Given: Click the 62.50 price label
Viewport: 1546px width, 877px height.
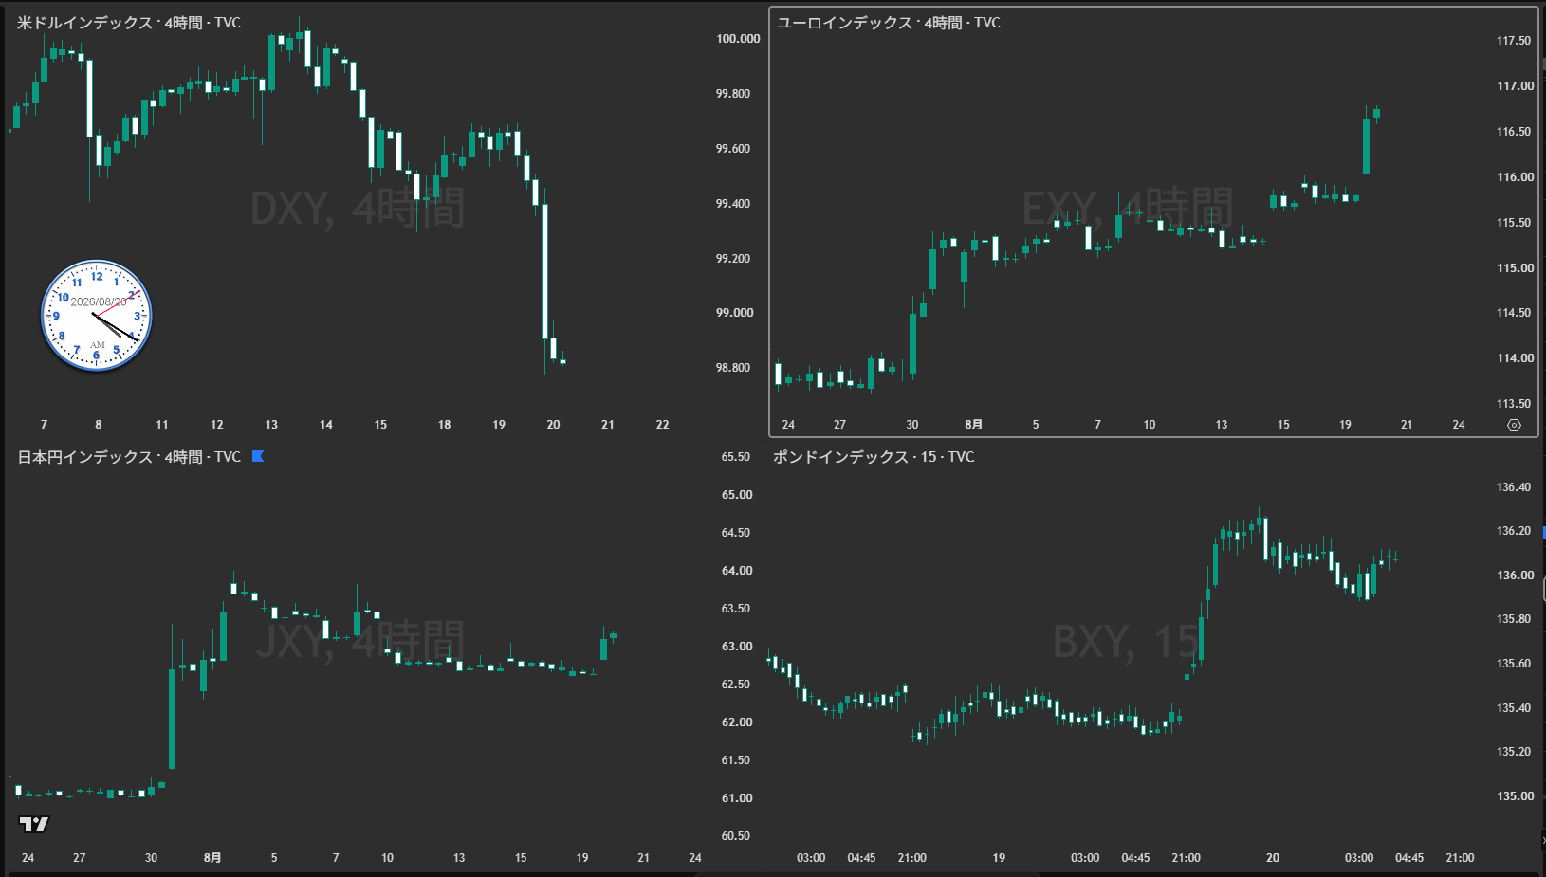Looking at the screenshot, I should click(736, 685).
